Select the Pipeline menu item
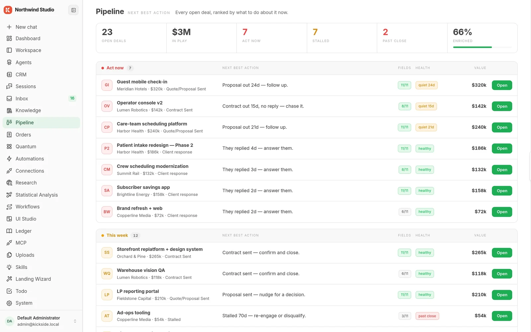 pos(41,123)
